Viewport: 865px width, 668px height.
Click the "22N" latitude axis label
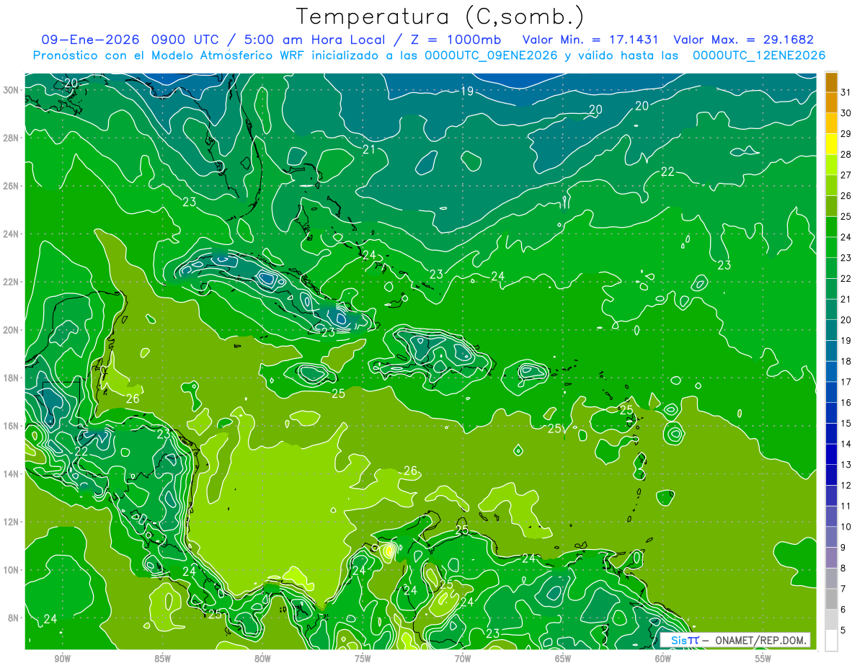pyautogui.click(x=12, y=282)
